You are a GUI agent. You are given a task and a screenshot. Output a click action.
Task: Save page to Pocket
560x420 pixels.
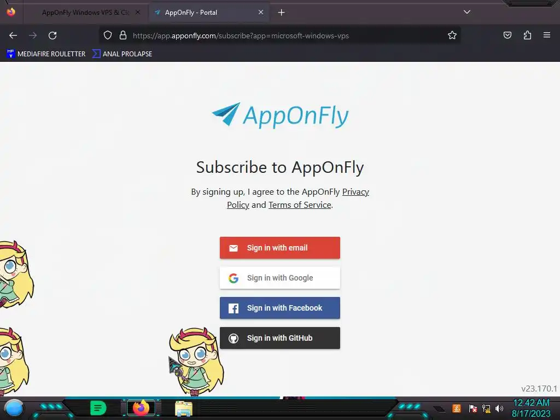tap(507, 36)
